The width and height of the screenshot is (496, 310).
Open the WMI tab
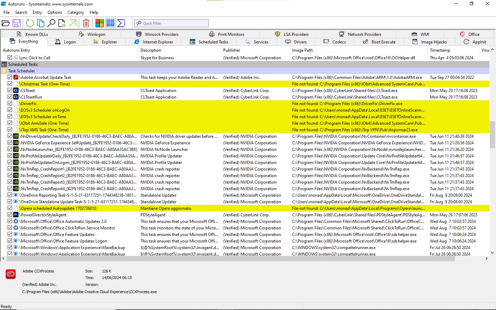click(420, 34)
